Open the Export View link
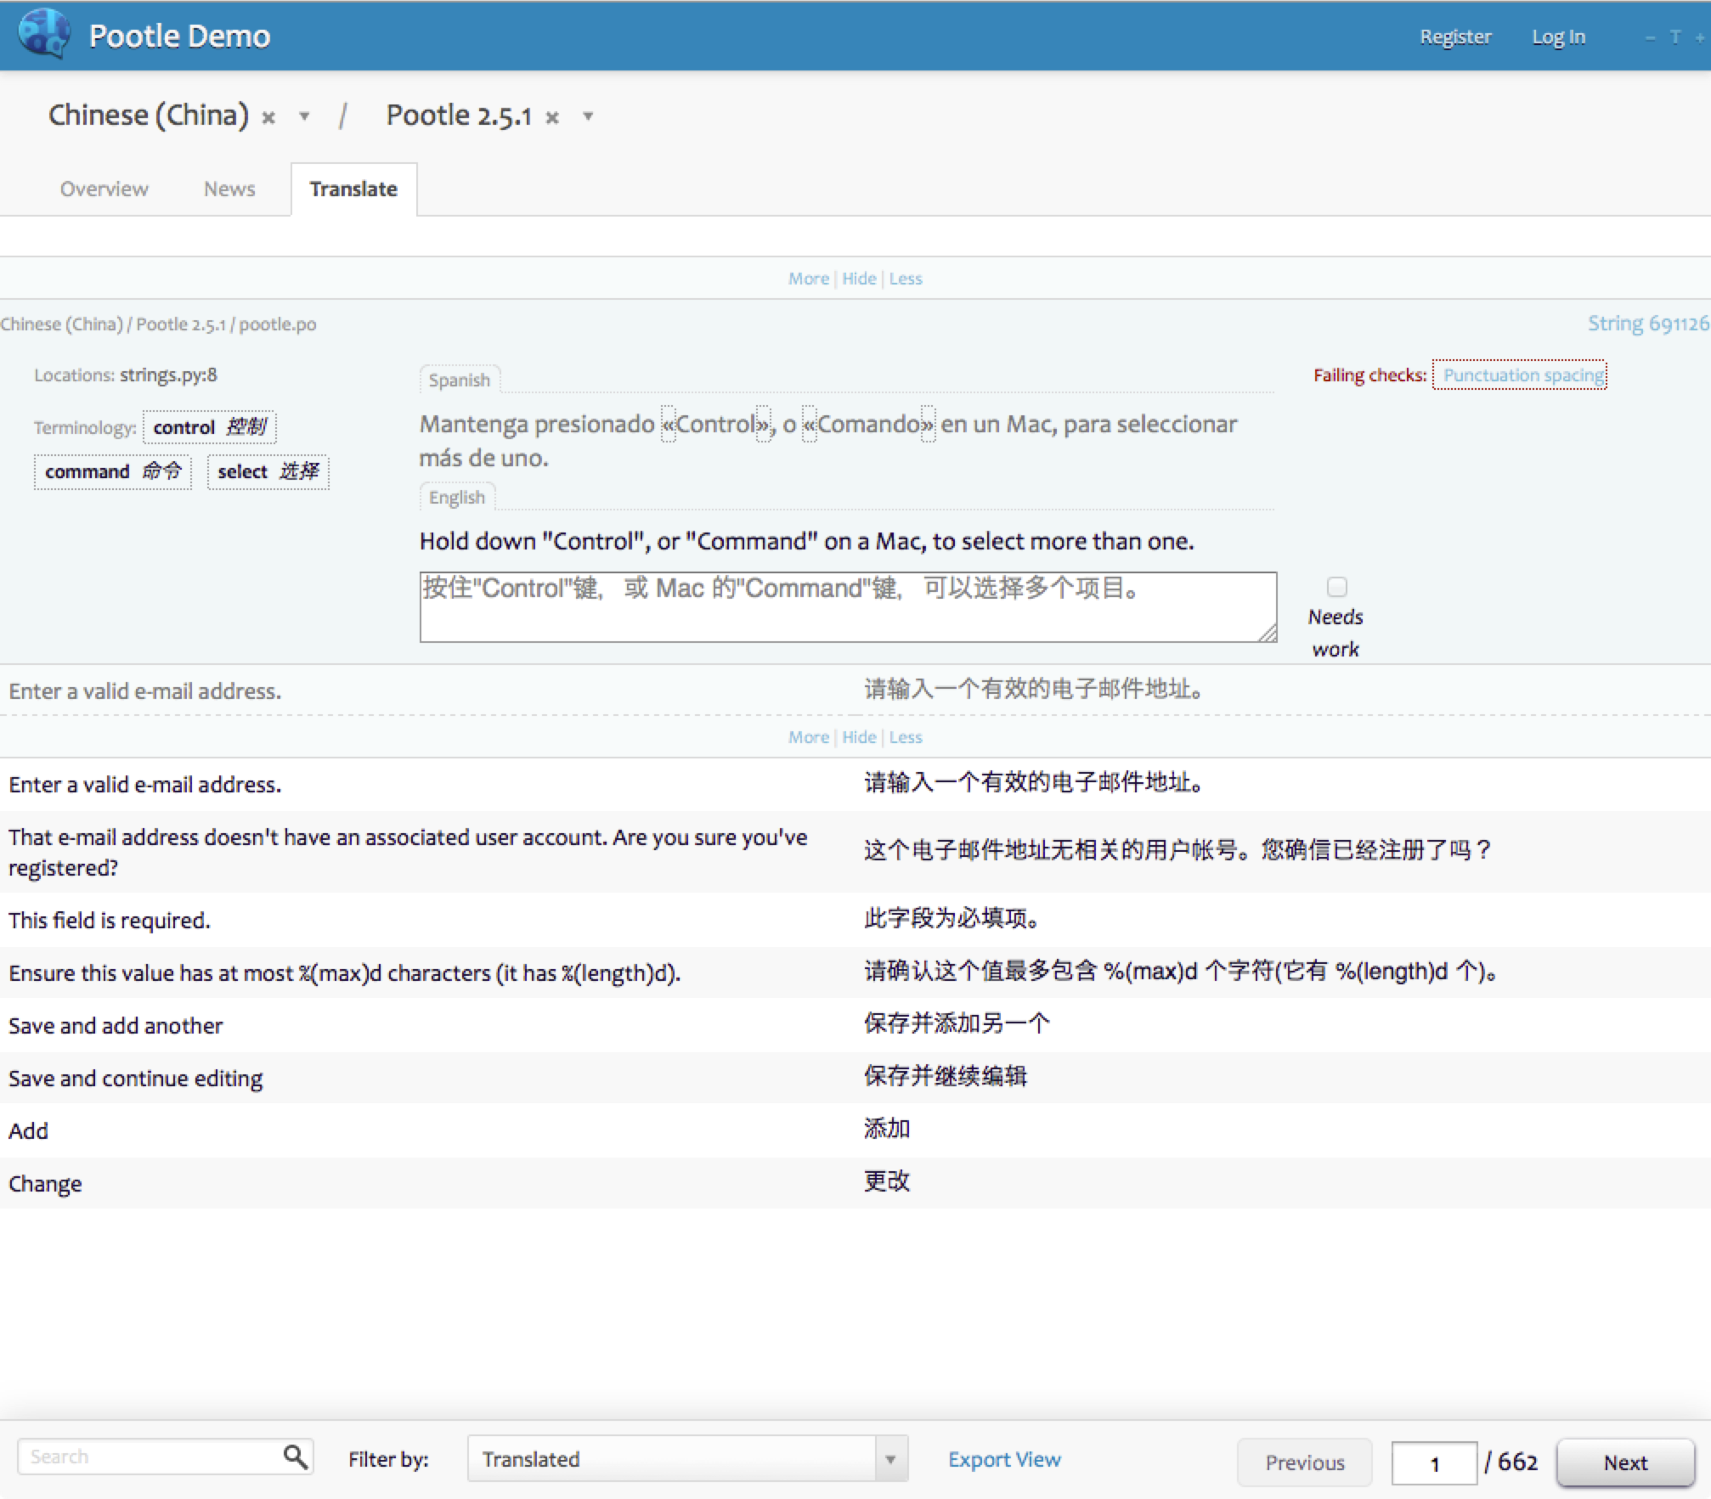The height and width of the screenshot is (1499, 1711). pyautogui.click(x=1004, y=1457)
